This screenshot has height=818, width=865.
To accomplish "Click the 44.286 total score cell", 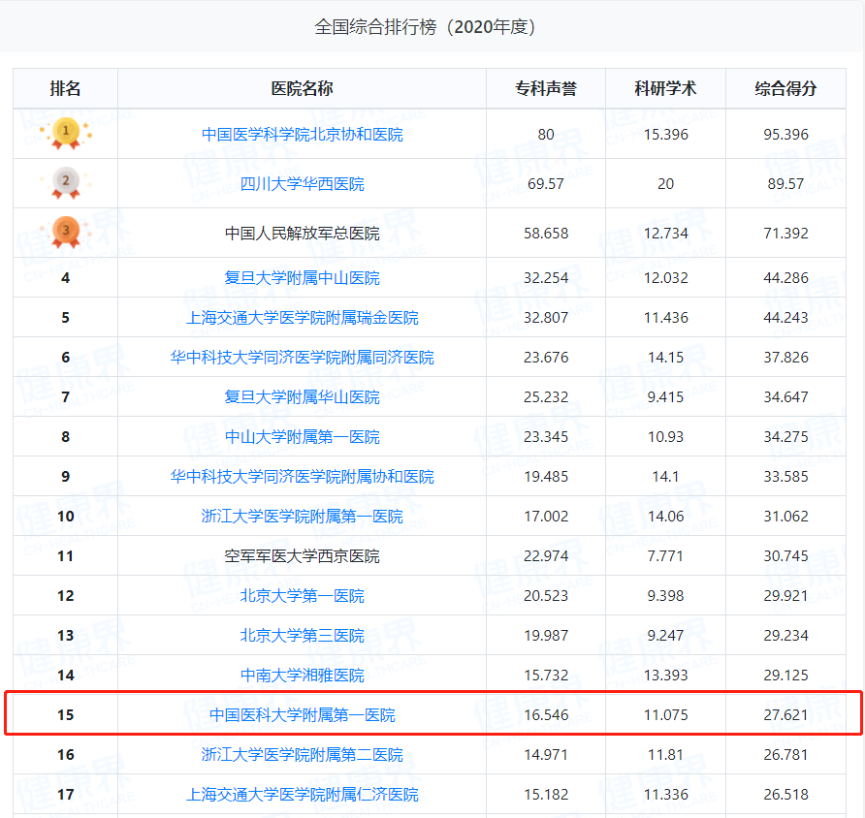I will pos(785,278).
